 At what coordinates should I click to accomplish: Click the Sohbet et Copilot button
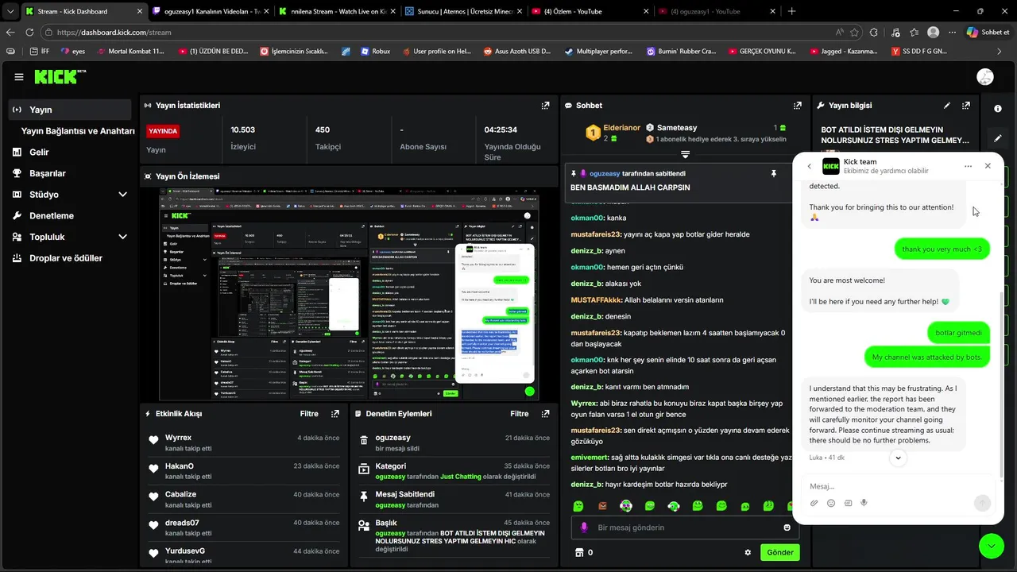[x=988, y=33]
